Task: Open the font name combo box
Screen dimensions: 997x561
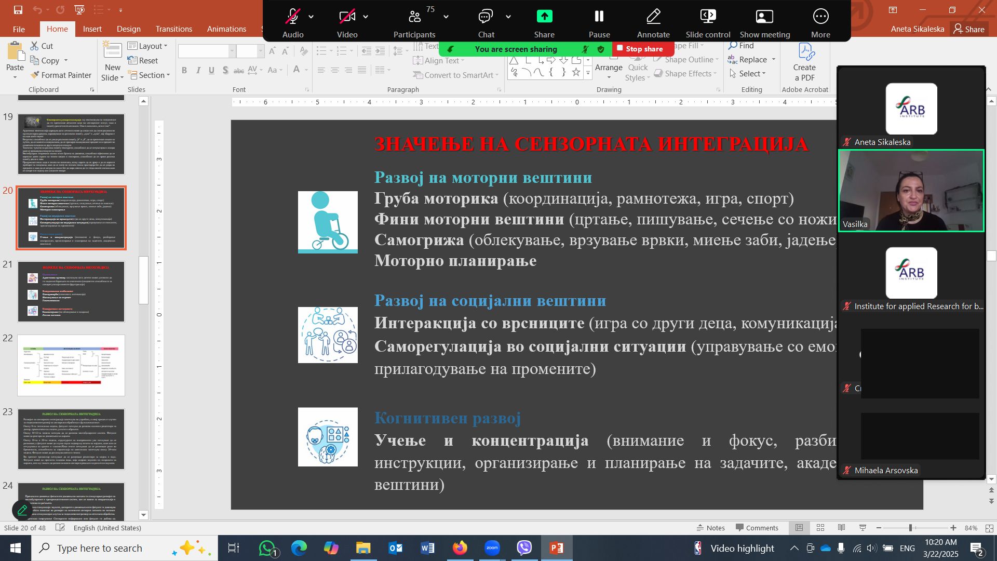Action: coord(207,51)
